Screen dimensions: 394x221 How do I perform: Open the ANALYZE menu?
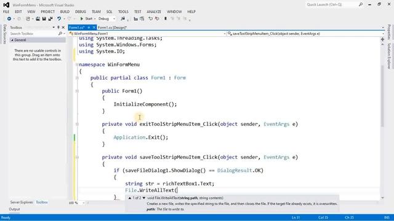tap(154, 12)
